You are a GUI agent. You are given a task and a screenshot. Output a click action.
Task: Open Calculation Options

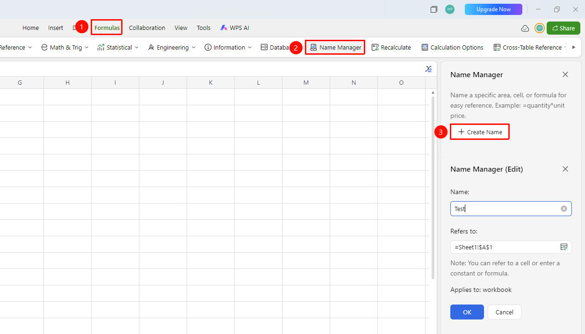(452, 47)
